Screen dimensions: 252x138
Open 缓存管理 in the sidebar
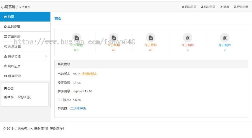coord(25,76)
